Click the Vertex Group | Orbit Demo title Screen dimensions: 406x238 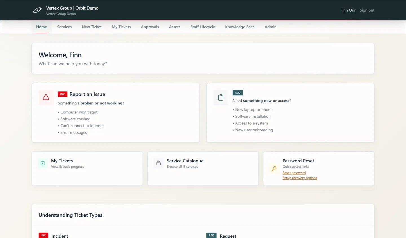72,8
